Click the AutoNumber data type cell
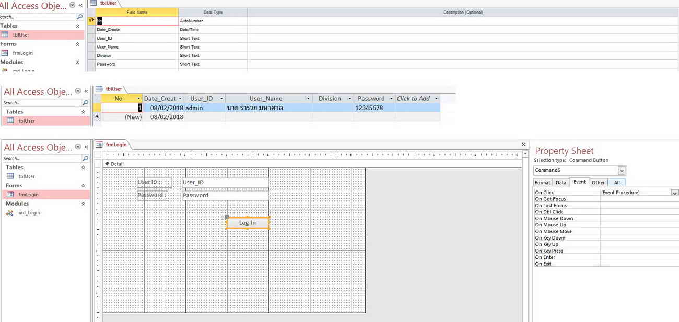 [x=213, y=21]
